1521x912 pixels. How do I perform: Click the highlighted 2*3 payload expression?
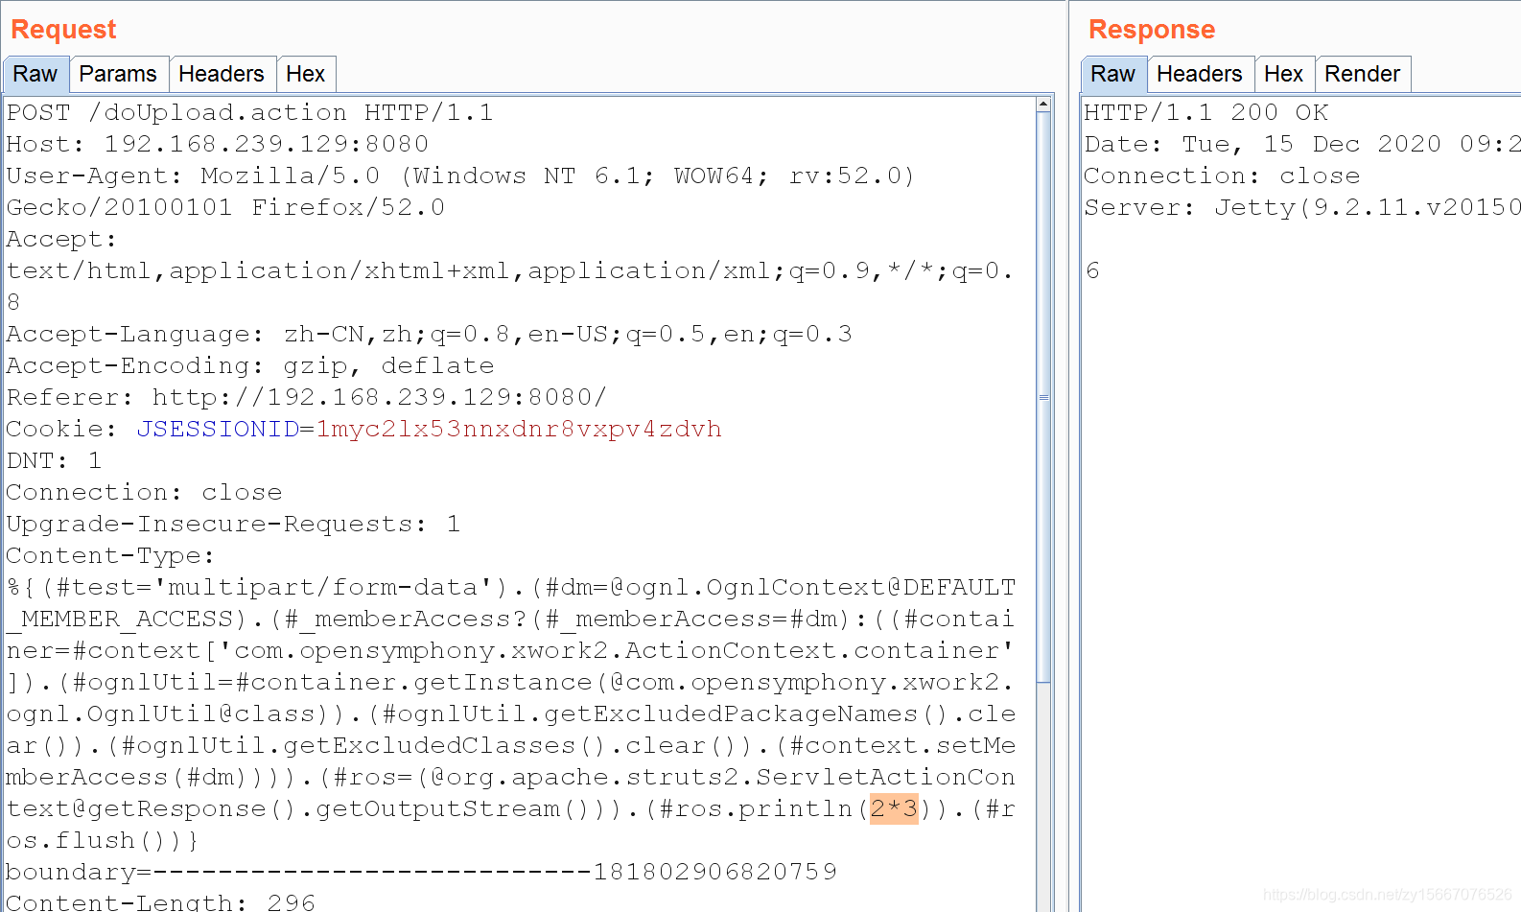894,808
